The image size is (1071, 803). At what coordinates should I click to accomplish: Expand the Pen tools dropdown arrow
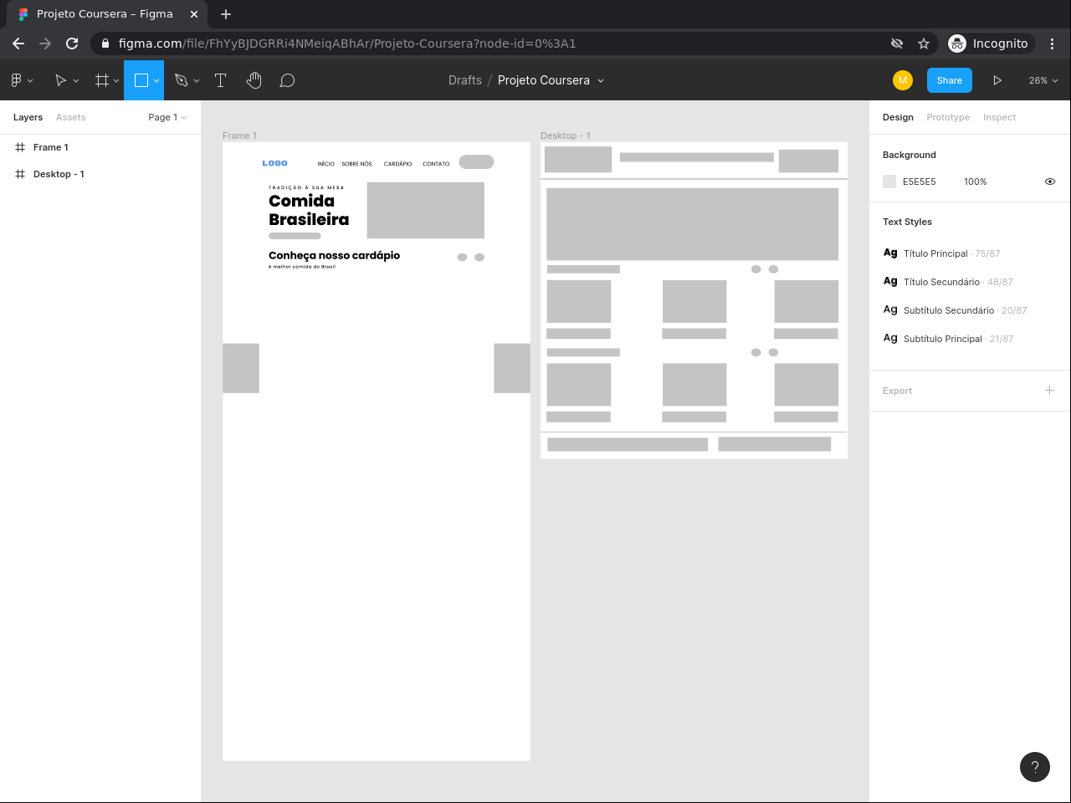pyautogui.click(x=197, y=81)
